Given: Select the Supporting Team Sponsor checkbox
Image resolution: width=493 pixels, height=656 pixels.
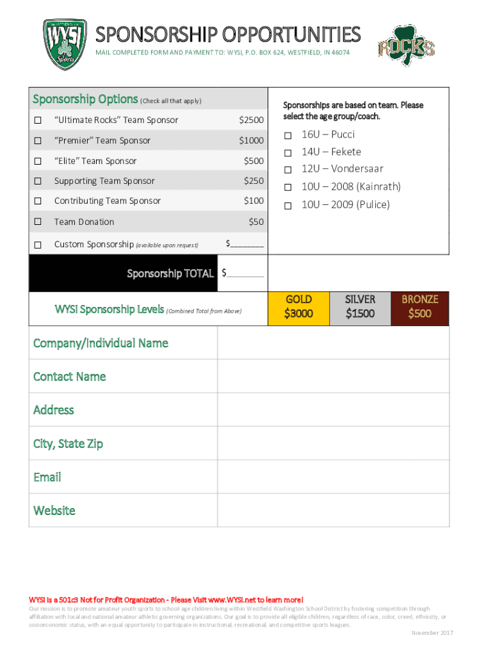Looking at the screenshot, I should tap(38, 181).
